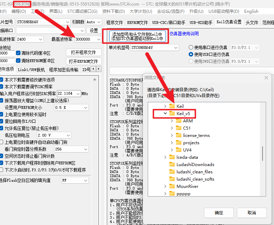Collapse the Keil_v5 folder chevron
Screen dimensions: 274x225
tap(165, 113)
